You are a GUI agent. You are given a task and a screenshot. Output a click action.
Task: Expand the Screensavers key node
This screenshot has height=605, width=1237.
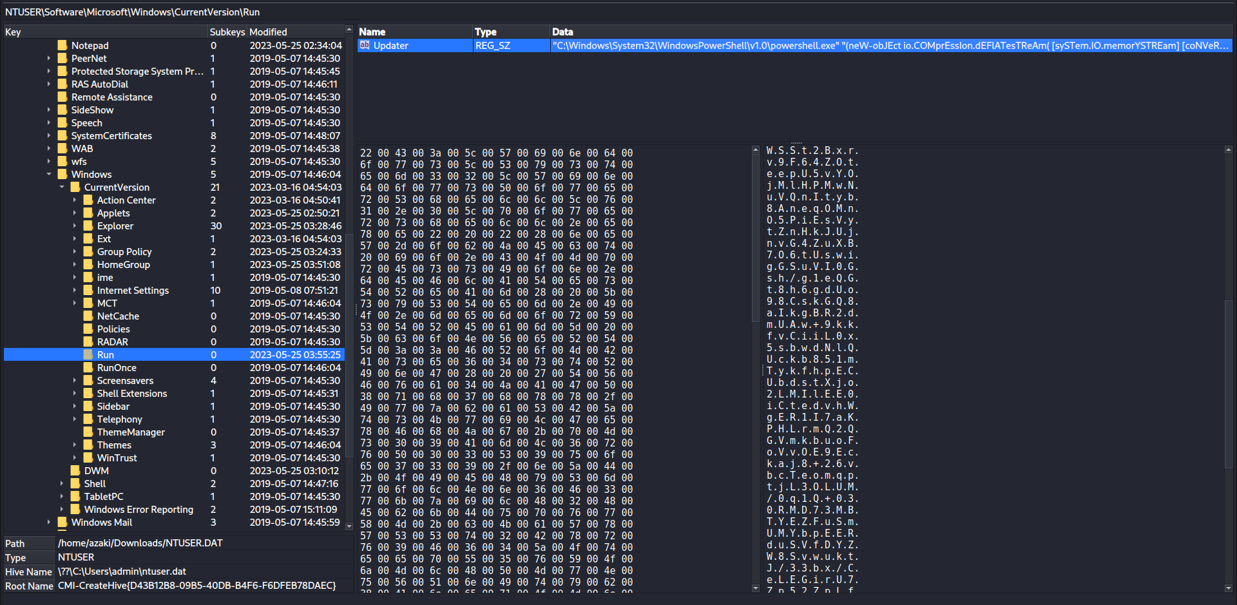[75, 380]
